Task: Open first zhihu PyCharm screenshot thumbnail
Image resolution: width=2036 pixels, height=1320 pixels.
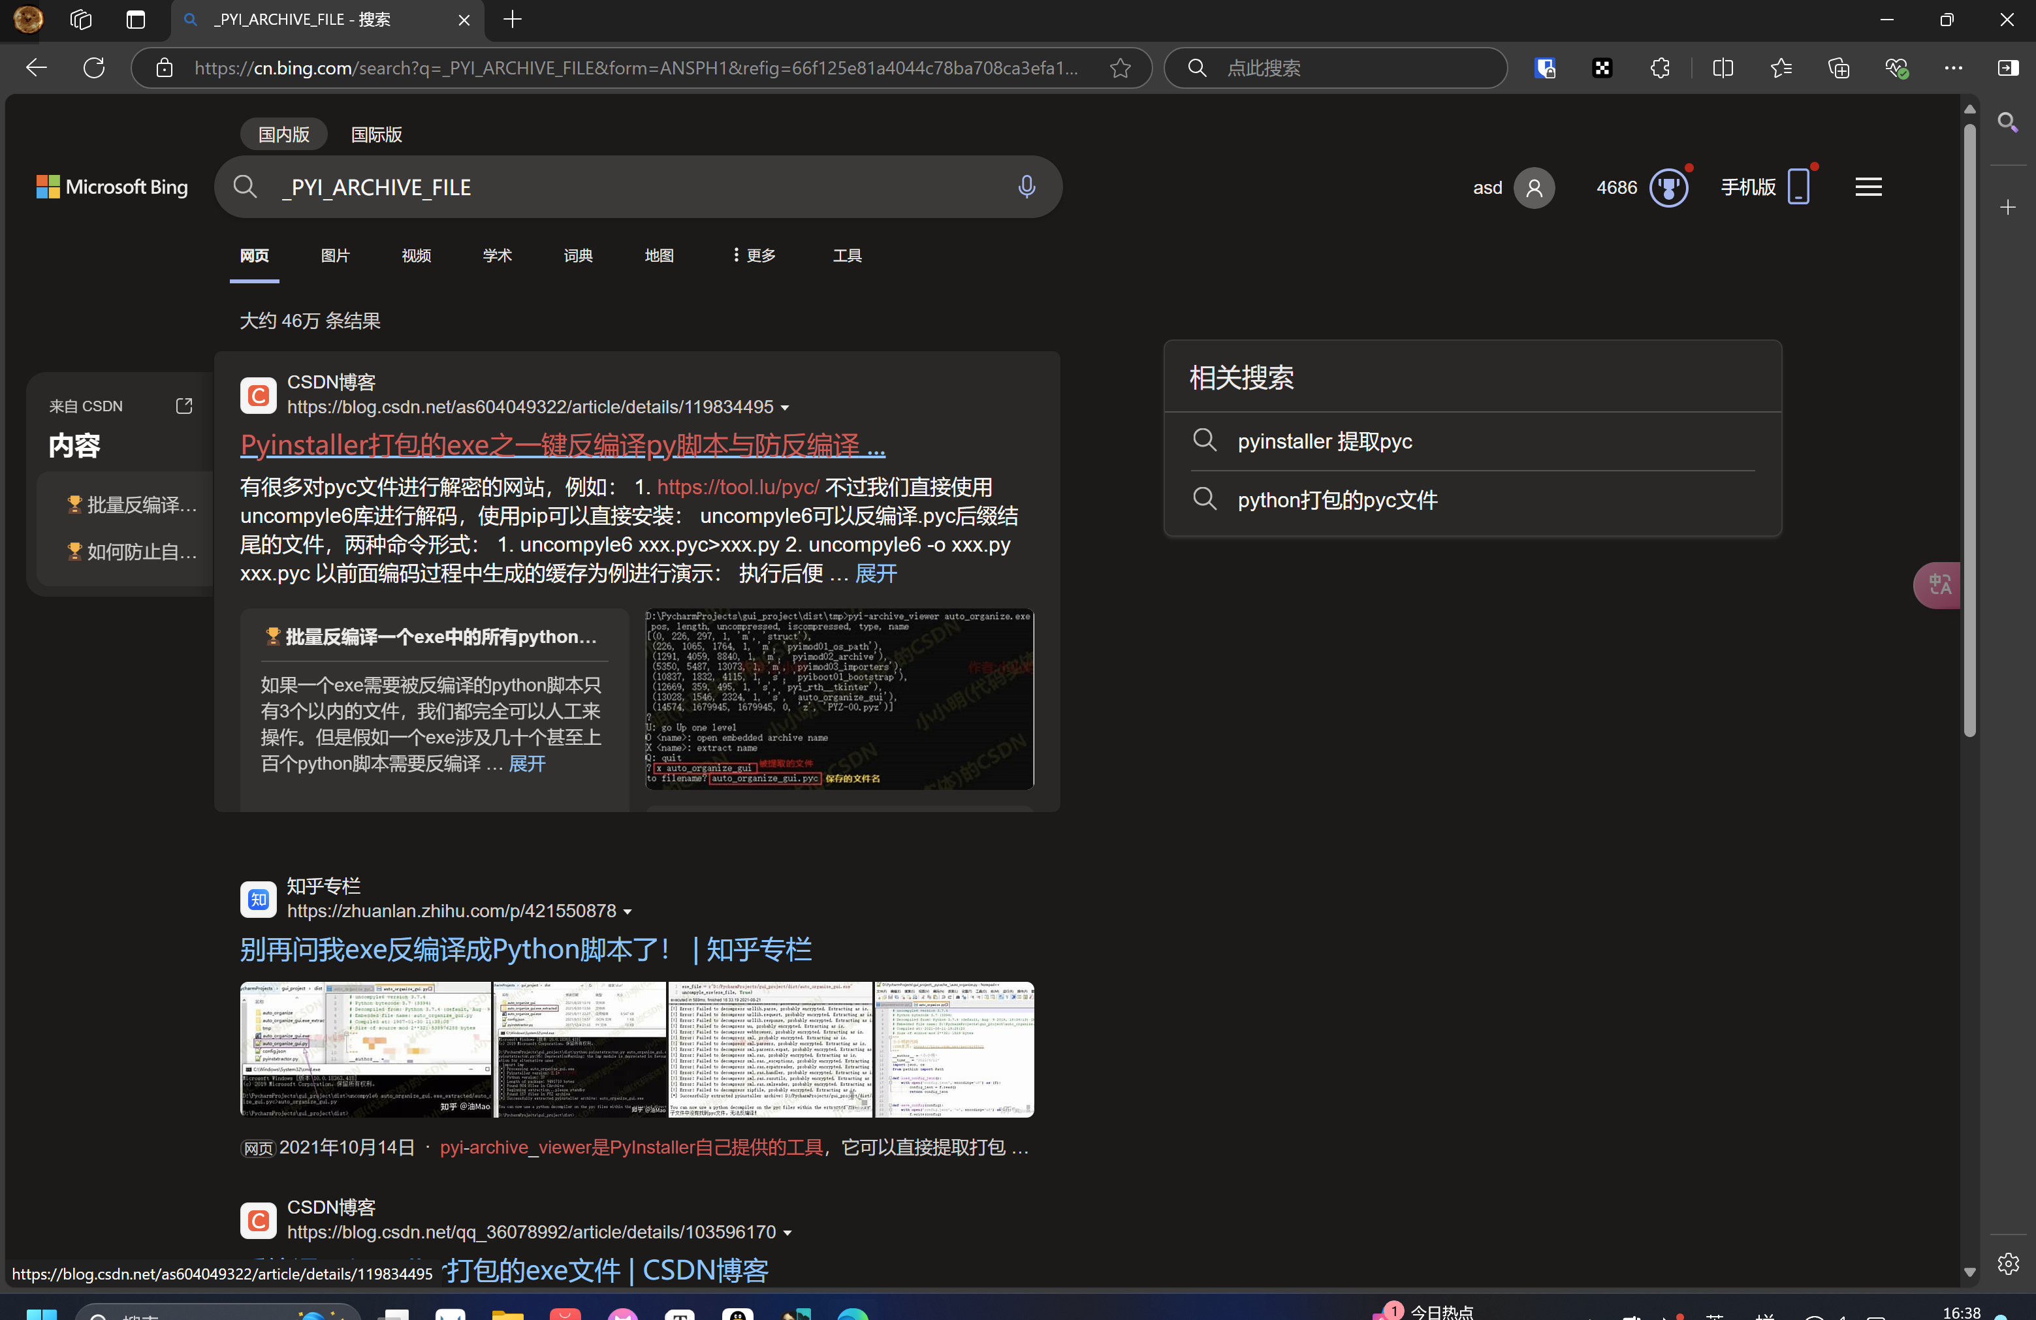Action: [x=365, y=1050]
